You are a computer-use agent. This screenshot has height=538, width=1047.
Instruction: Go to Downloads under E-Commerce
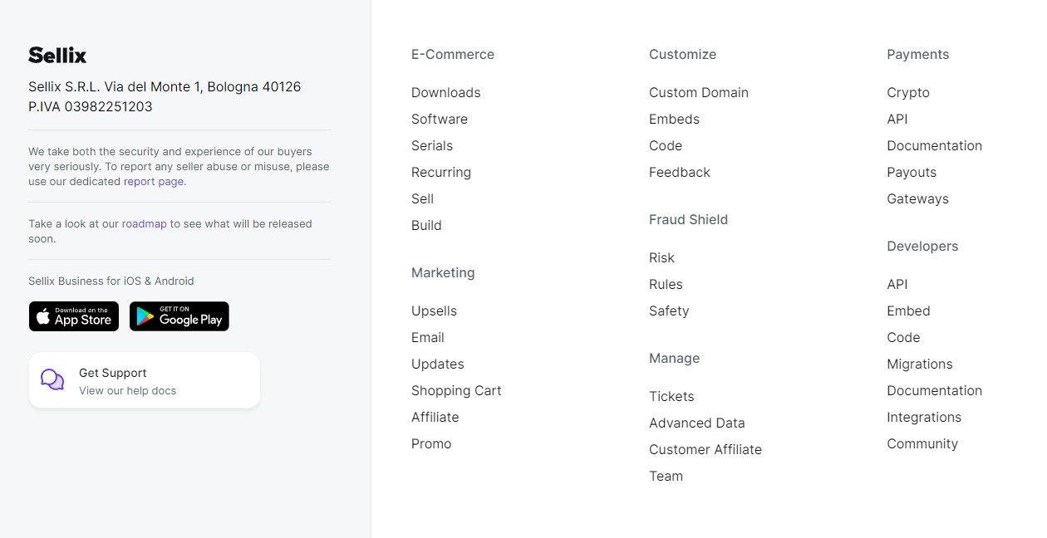pyautogui.click(x=446, y=92)
